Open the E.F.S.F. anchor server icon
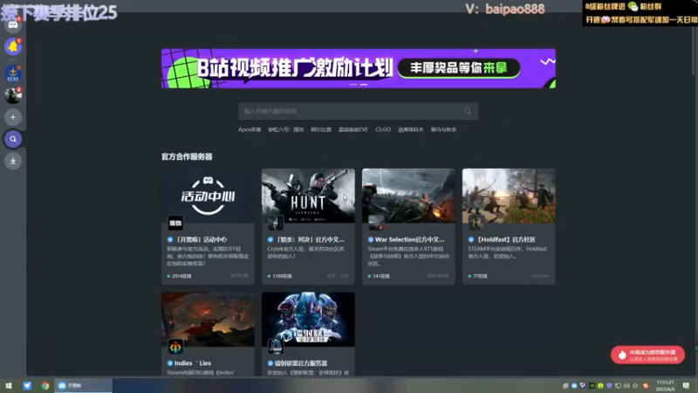The width and height of the screenshot is (698, 393). (13, 73)
